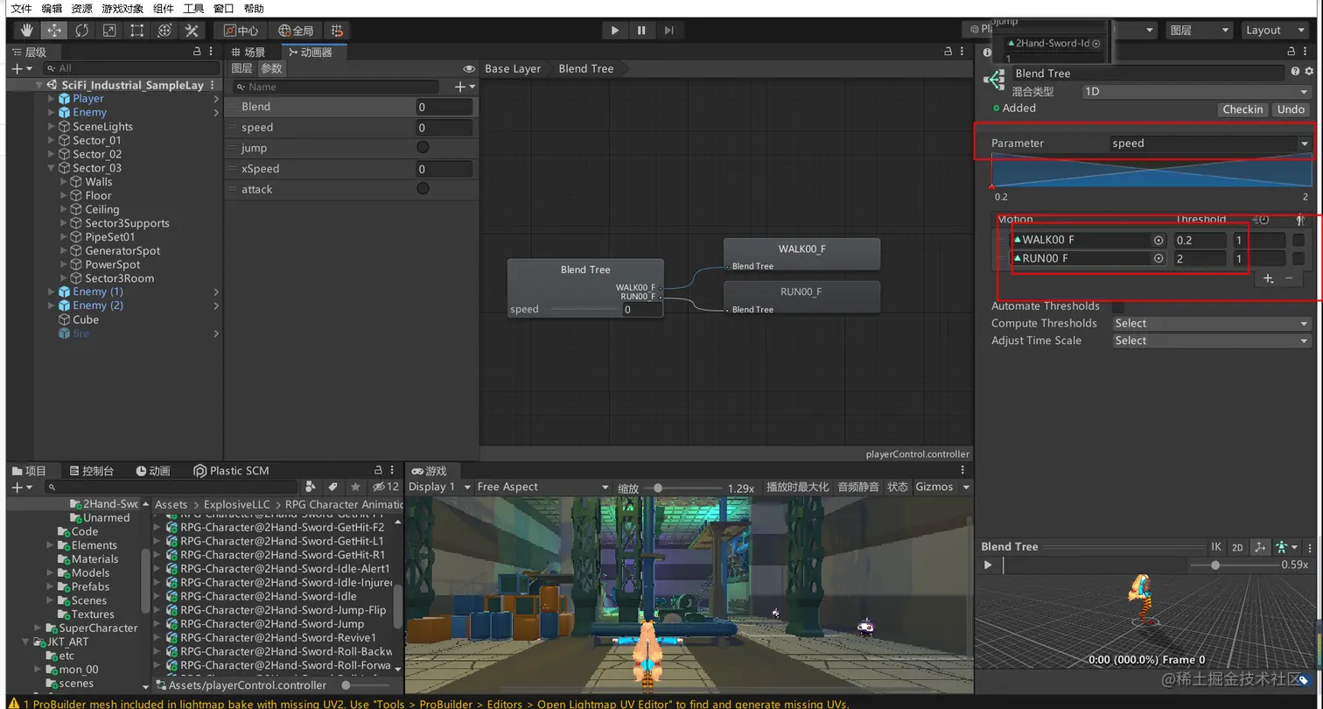Toggle the jump trigger parameter
Image resolution: width=1323 pixels, height=709 pixels.
(423, 148)
